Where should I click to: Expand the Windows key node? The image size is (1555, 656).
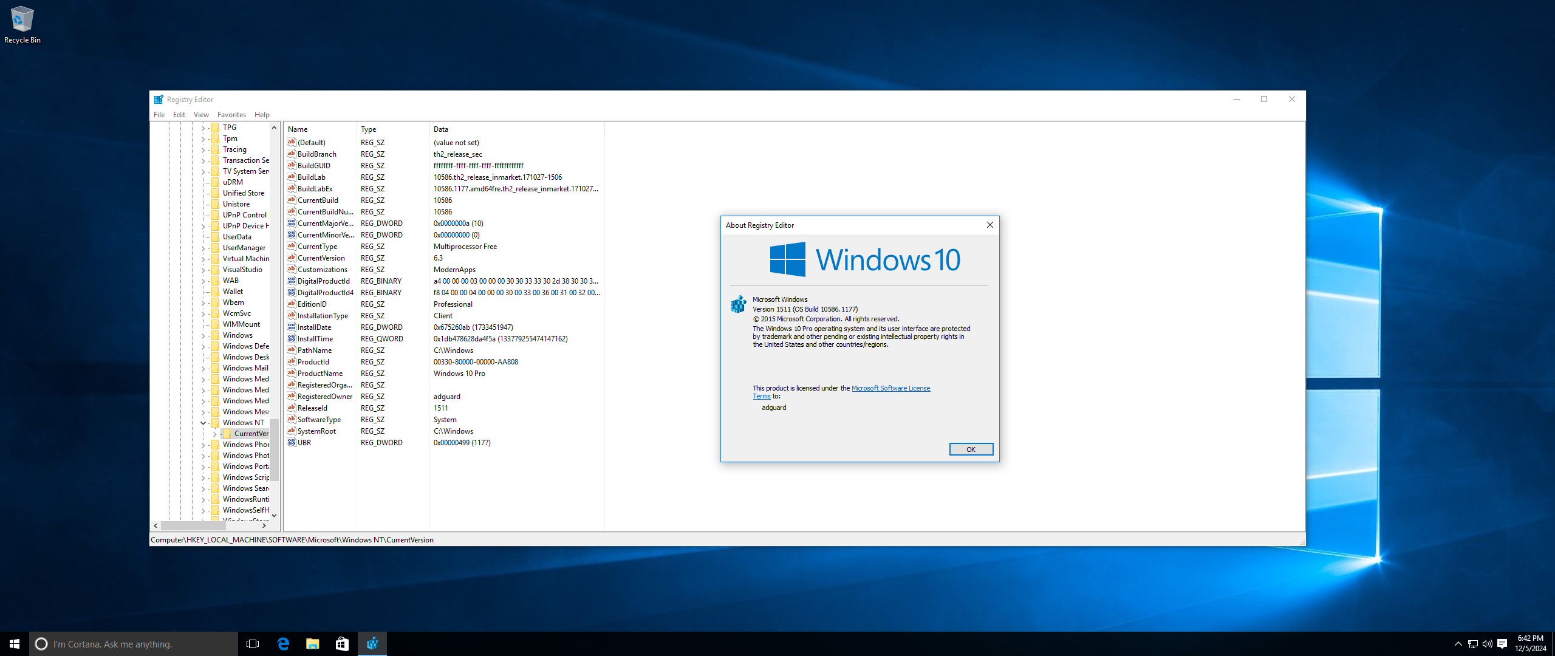(x=203, y=335)
